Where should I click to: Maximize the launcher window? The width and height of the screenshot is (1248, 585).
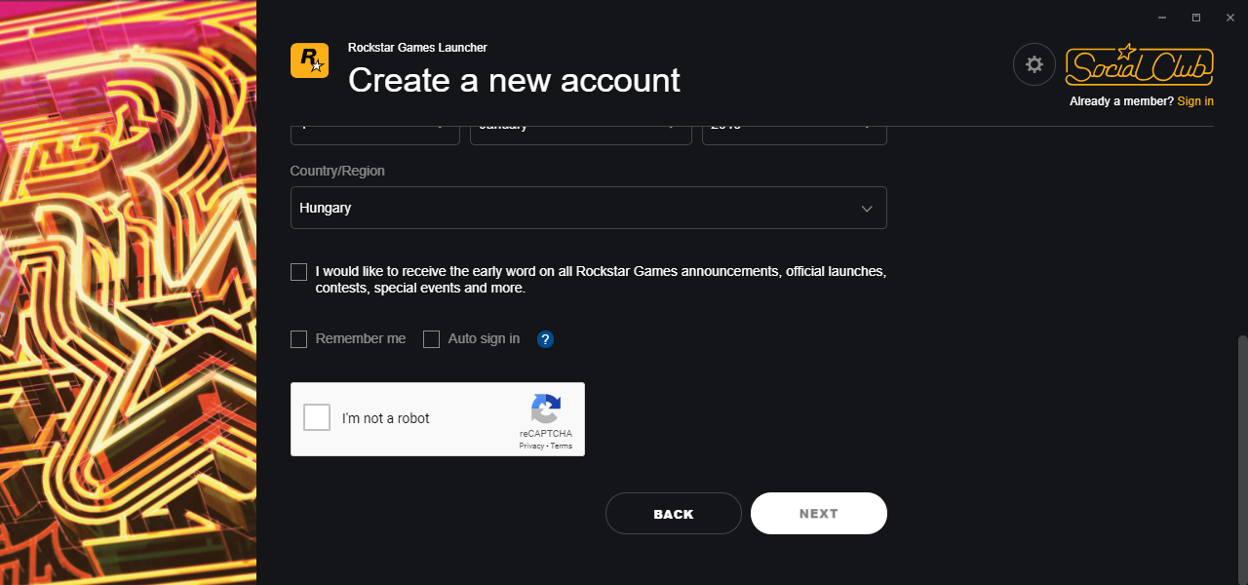pyautogui.click(x=1196, y=18)
